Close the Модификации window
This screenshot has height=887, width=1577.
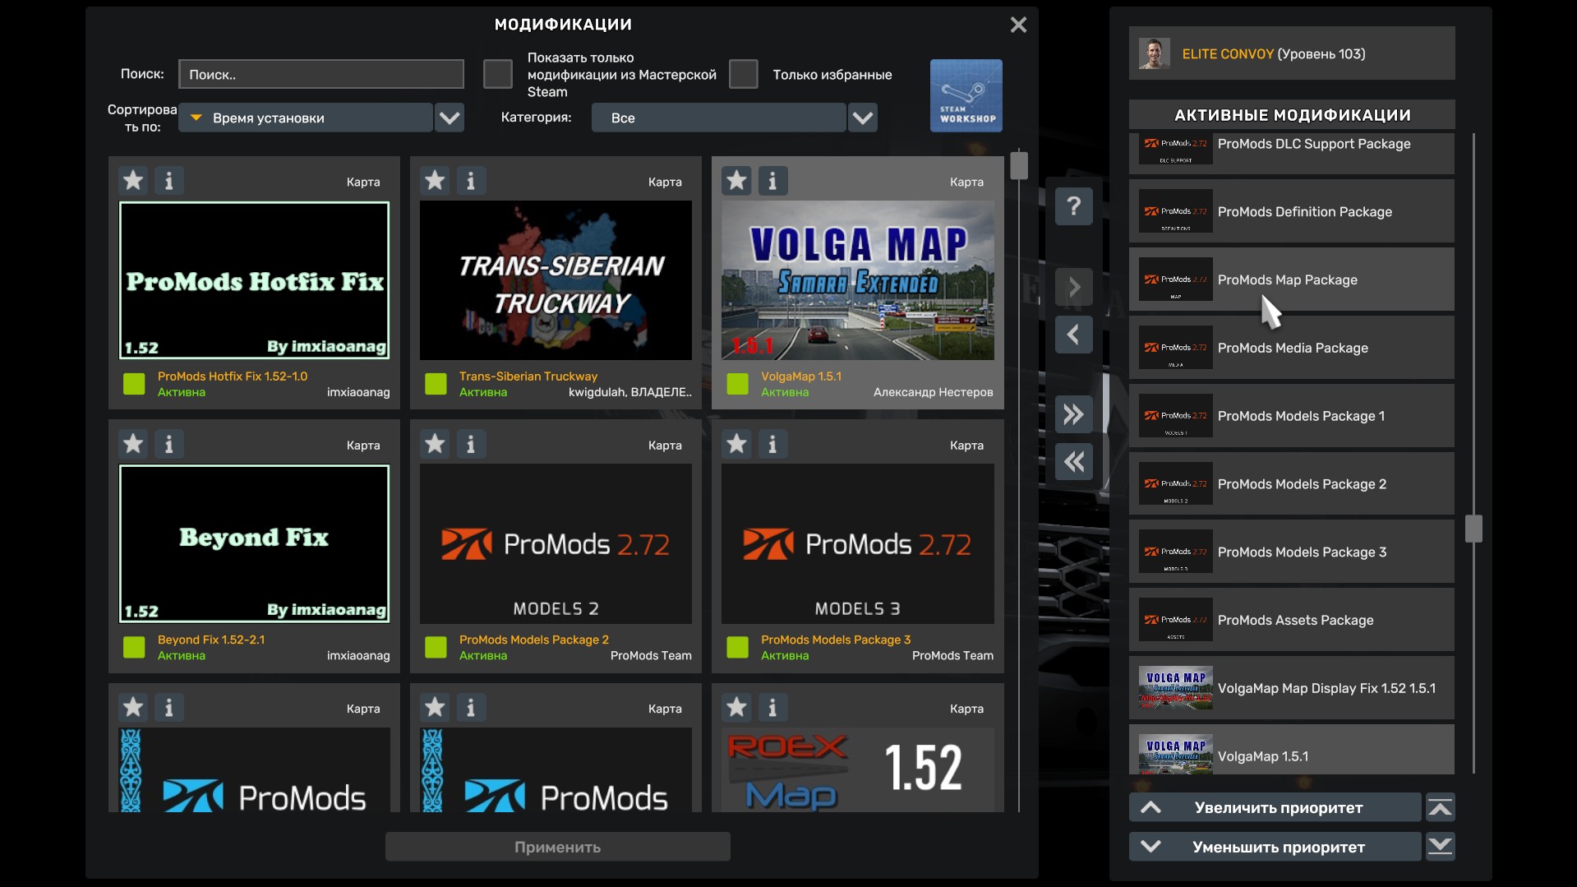1018,25
